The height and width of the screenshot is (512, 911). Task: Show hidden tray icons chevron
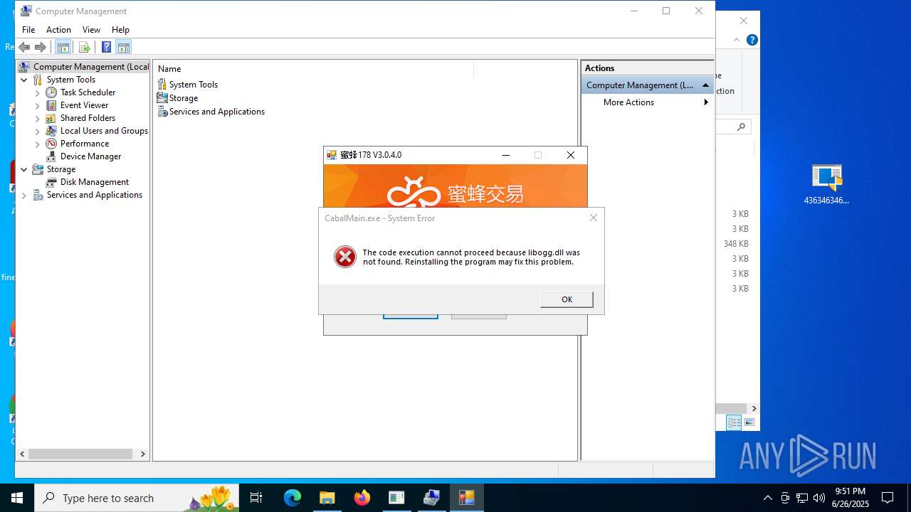(x=767, y=498)
